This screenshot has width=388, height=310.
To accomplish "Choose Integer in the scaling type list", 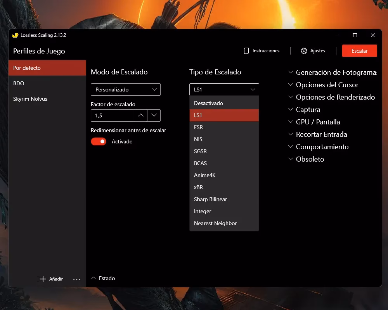I will pyautogui.click(x=224, y=211).
